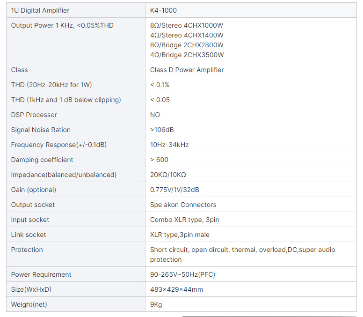Click the "90-265V~50Hz(PFC)" power requirement value
This screenshot has width=363, height=317.
pyautogui.click(x=182, y=274)
